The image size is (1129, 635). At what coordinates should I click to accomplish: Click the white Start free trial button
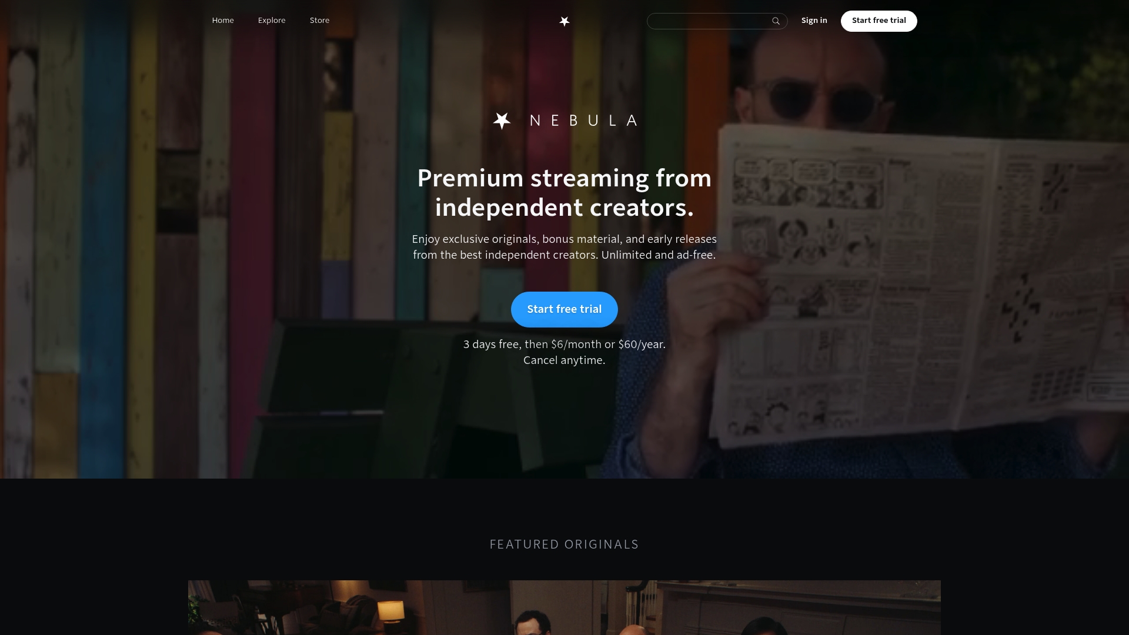click(x=879, y=21)
